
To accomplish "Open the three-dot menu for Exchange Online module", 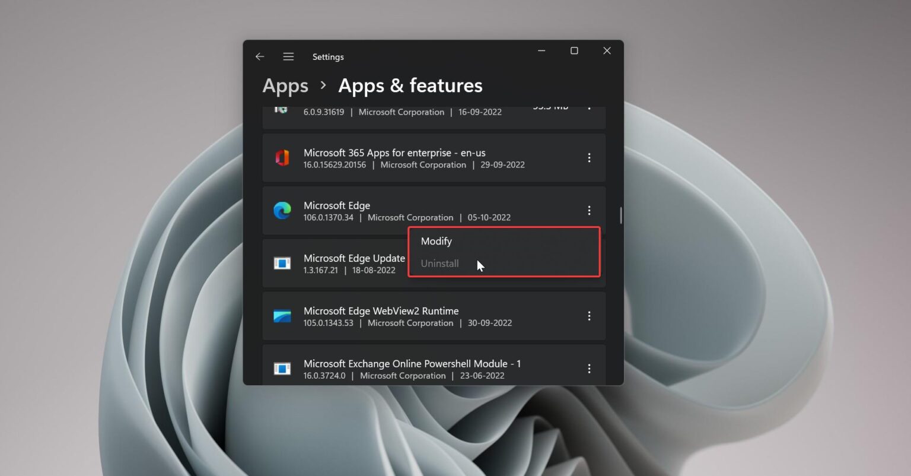I will coord(589,368).
